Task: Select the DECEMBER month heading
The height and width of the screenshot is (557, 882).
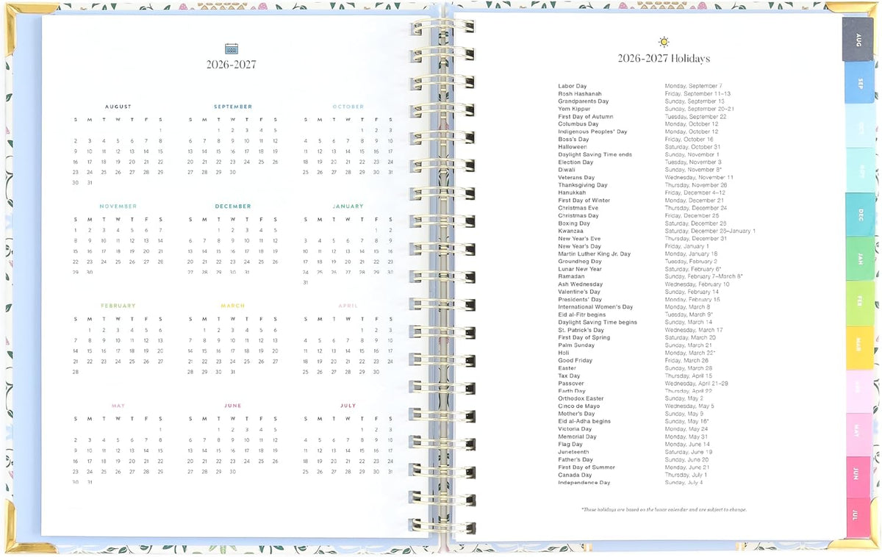Action: point(233,206)
